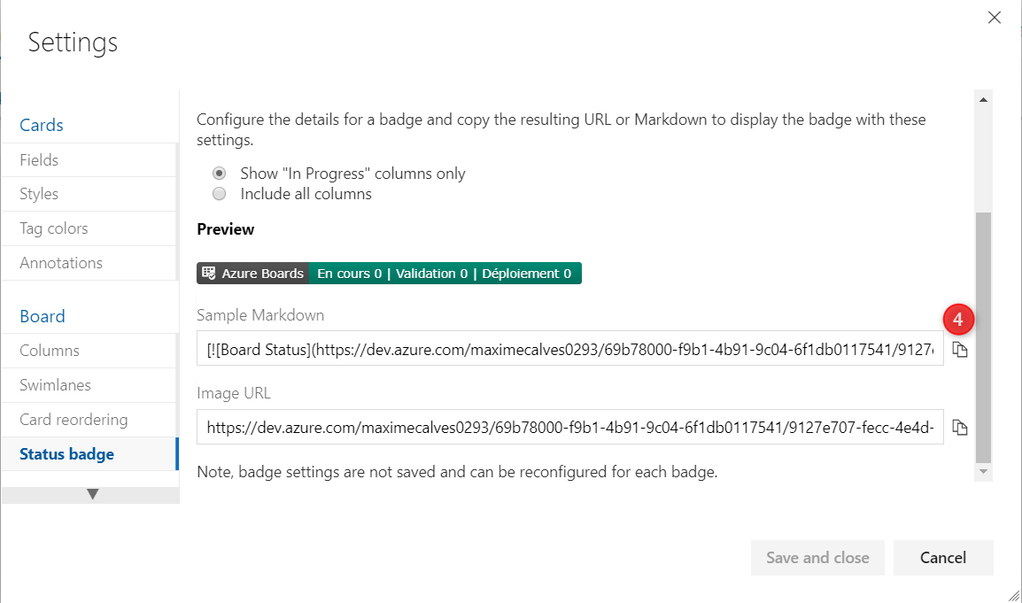The width and height of the screenshot is (1022, 603).
Task: Click the red step 4 marker
Action: tap(958, 320)
